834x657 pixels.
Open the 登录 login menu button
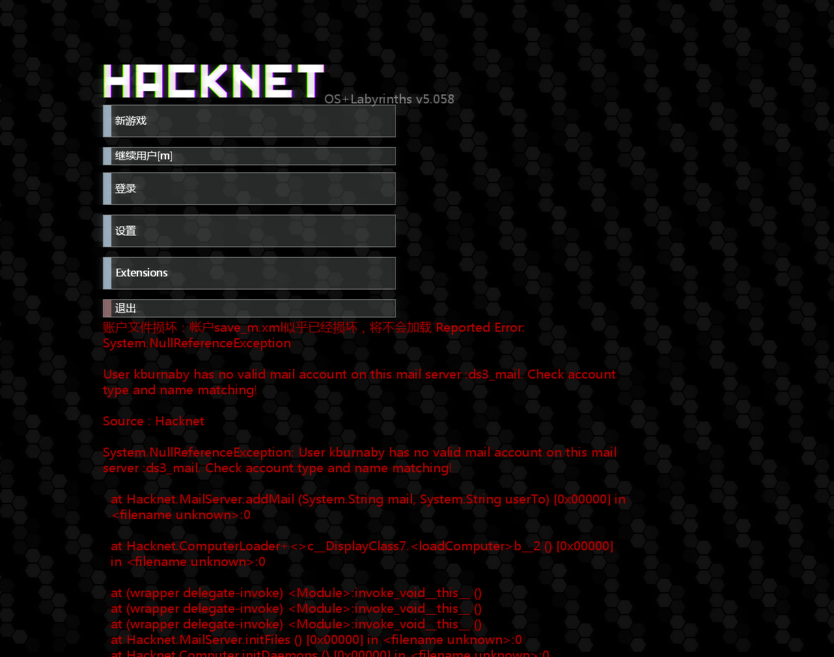pyautogui.click(x=249, y=189)
